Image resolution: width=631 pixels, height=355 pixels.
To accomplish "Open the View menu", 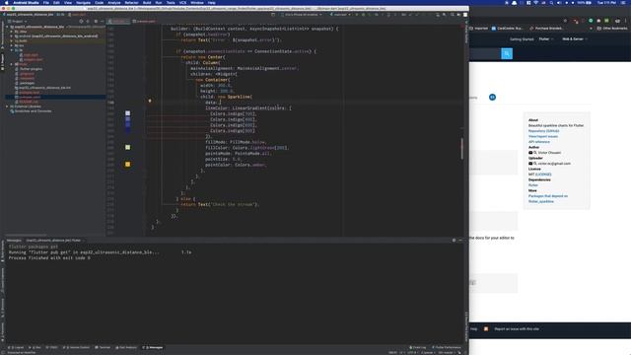I will point(68,2).
